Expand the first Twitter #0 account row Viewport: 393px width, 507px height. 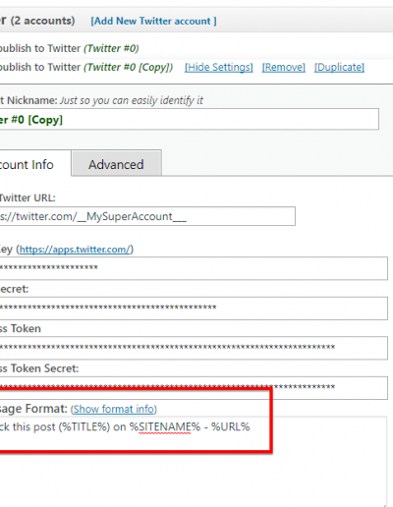pos(69,48)
